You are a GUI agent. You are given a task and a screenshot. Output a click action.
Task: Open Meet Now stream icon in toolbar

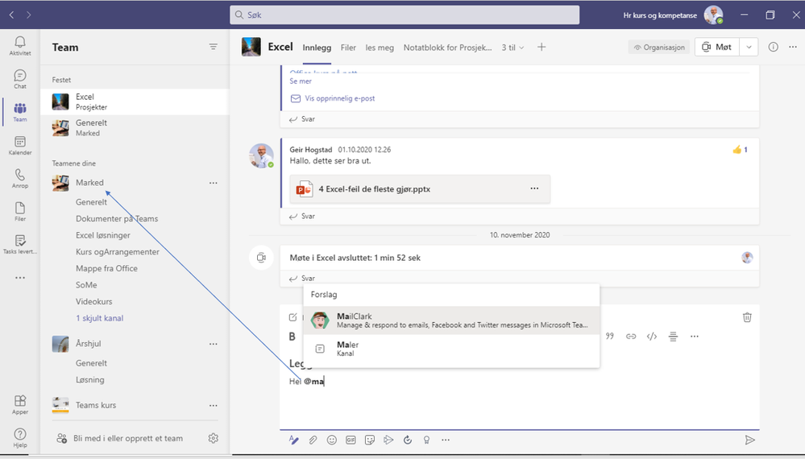388,440
